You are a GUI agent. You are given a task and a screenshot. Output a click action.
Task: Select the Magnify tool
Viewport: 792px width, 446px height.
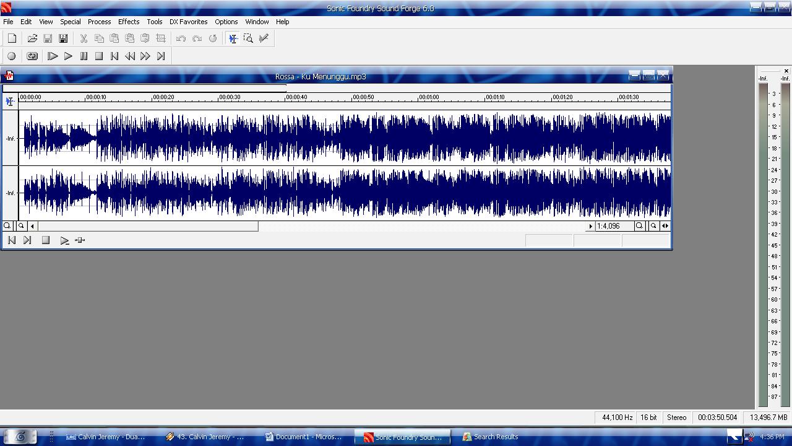pyautogui.click(x=248, y=38)
